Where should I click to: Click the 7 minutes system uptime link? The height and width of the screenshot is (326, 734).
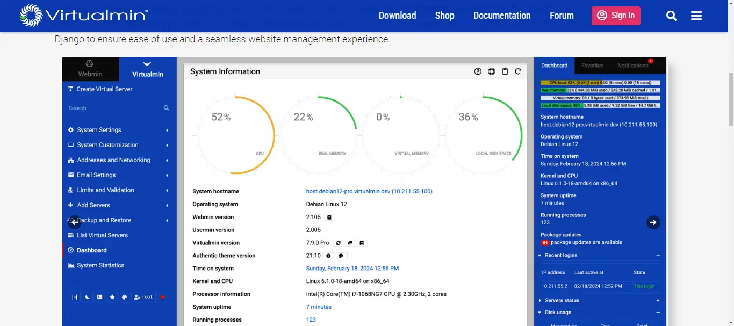319,307
